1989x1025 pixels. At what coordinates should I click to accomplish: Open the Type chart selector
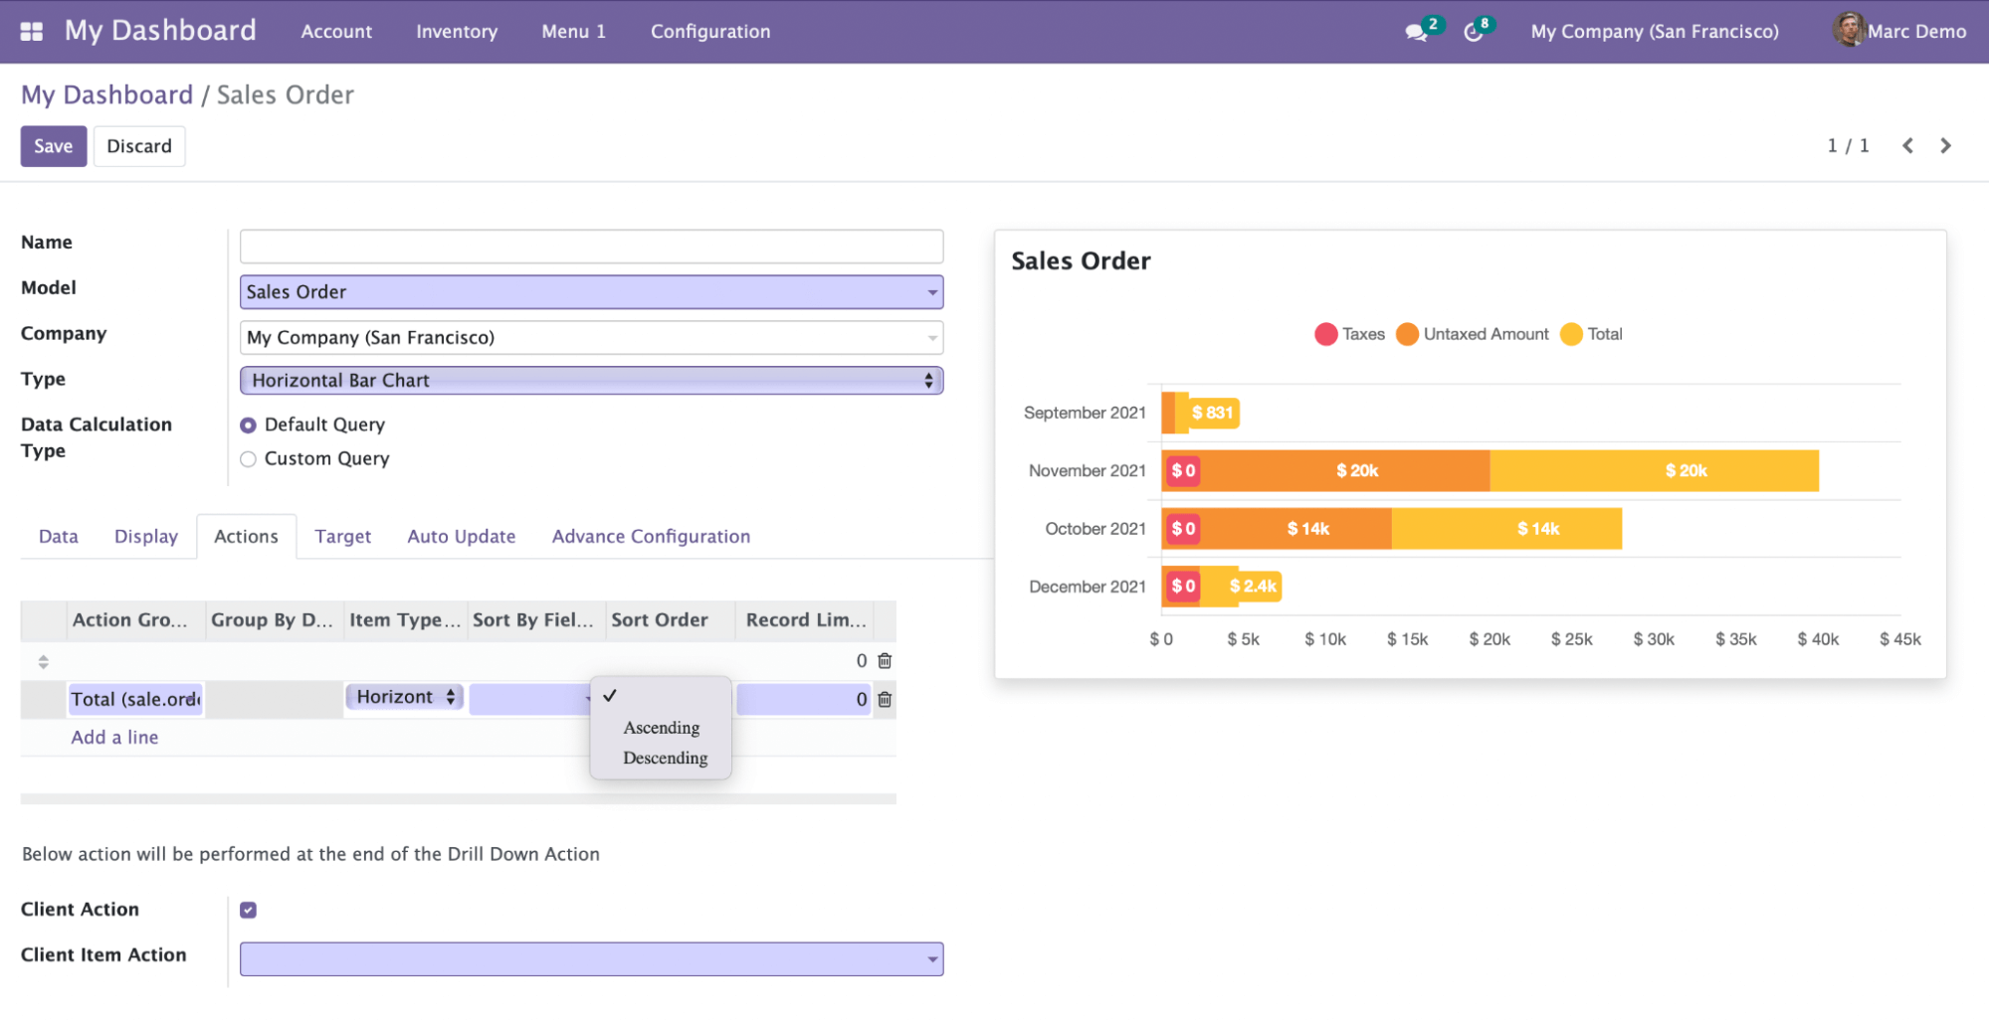tap(591, 381)
